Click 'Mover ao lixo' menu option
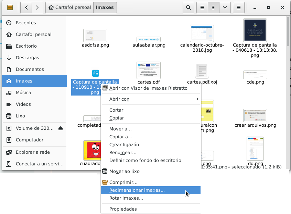This screenshot has width=291, height=214. click(124, 171)
